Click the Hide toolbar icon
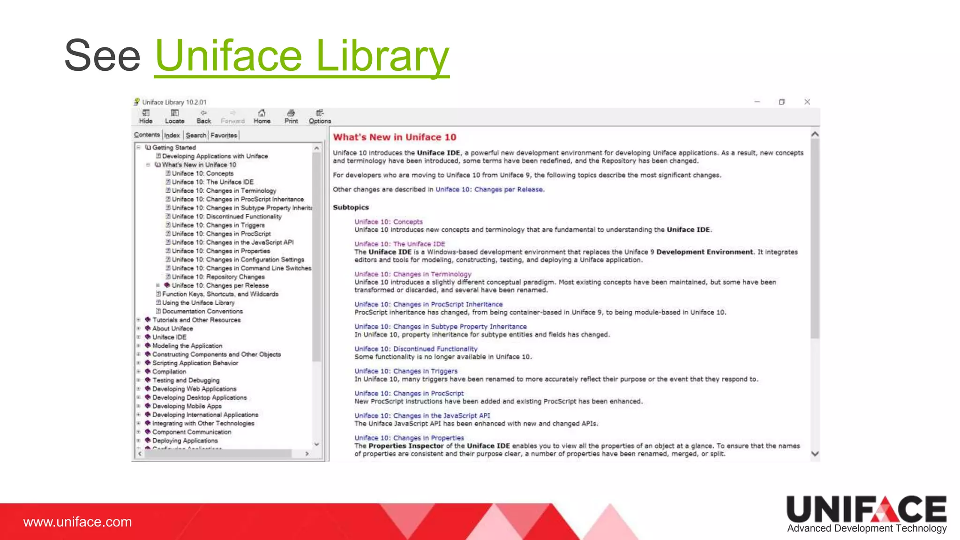Screen dimensions: 960x540 click(146, 113)
